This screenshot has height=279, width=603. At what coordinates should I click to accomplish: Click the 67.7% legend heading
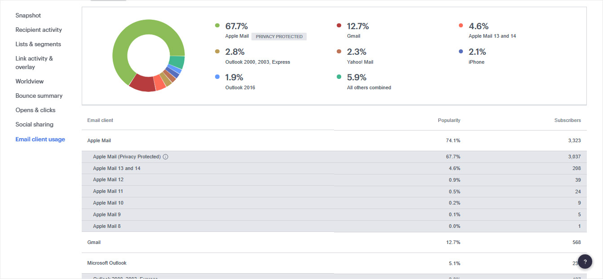[x=237, y=26]
